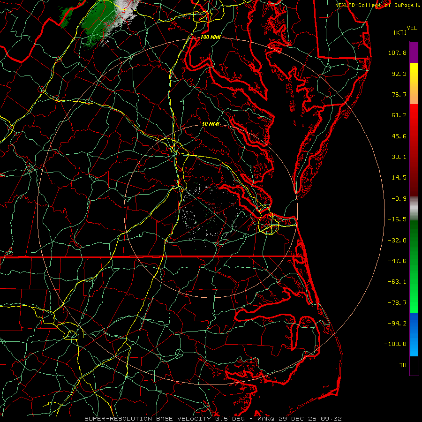Click the 76.7 velocity legend value
The image size is (422, 422).
tap(399, 94)
